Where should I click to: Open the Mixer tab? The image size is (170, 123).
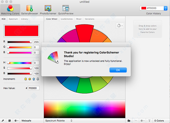pos(79,19)
